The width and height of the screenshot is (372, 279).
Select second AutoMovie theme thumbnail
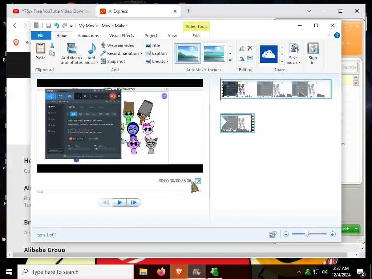point(214,53)
